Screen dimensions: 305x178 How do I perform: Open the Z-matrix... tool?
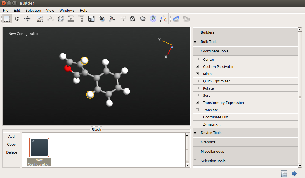212,124
